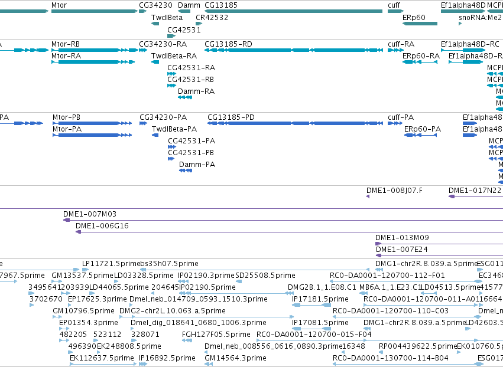Click the CR42532 gene label
503x367 pixels.
coord(212,17)
